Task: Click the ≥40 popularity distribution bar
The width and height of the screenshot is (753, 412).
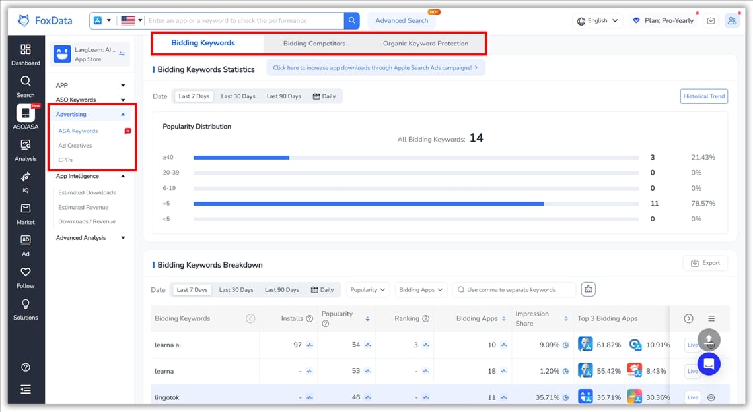Action: [x=241, y=157]
